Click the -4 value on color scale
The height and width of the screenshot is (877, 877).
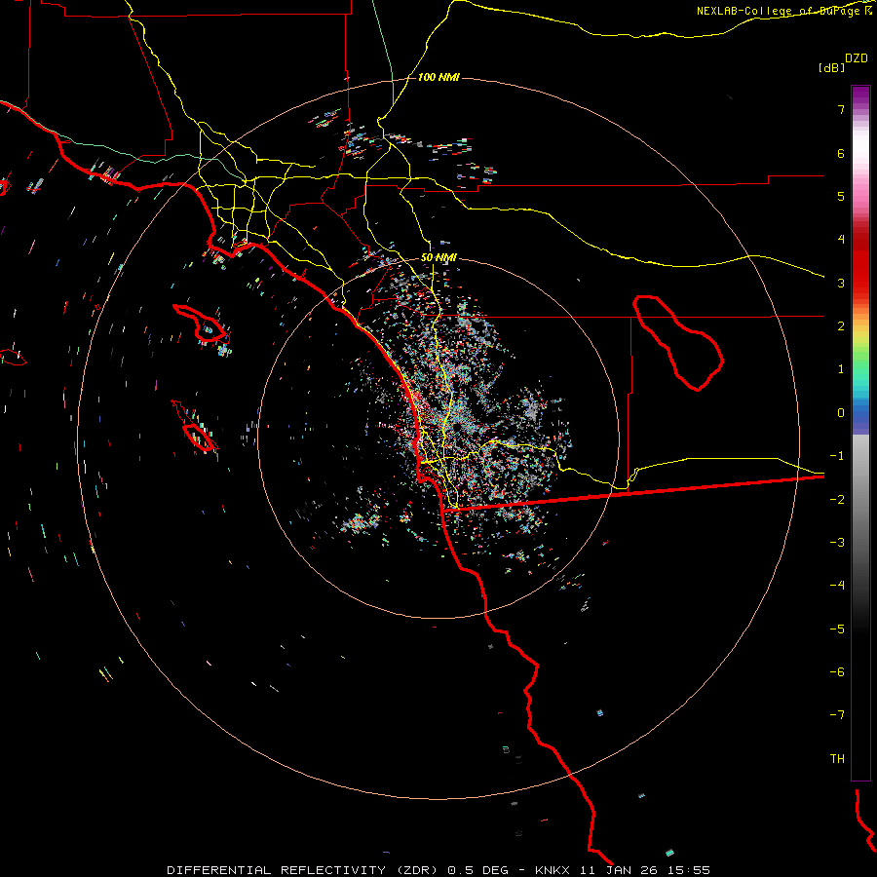(837, 586)
